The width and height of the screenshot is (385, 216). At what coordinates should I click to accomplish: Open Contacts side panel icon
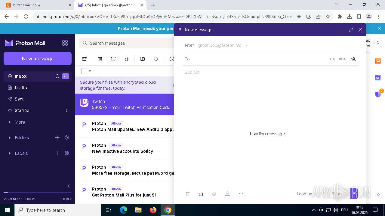(x=378, y=61)
